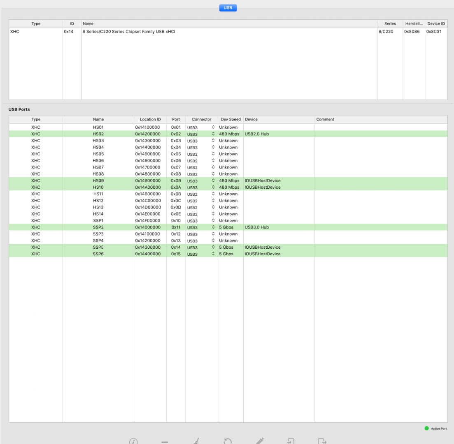454x444 pixels.
Task: Select the HS04 port name
Action: (x=98, y=147)
